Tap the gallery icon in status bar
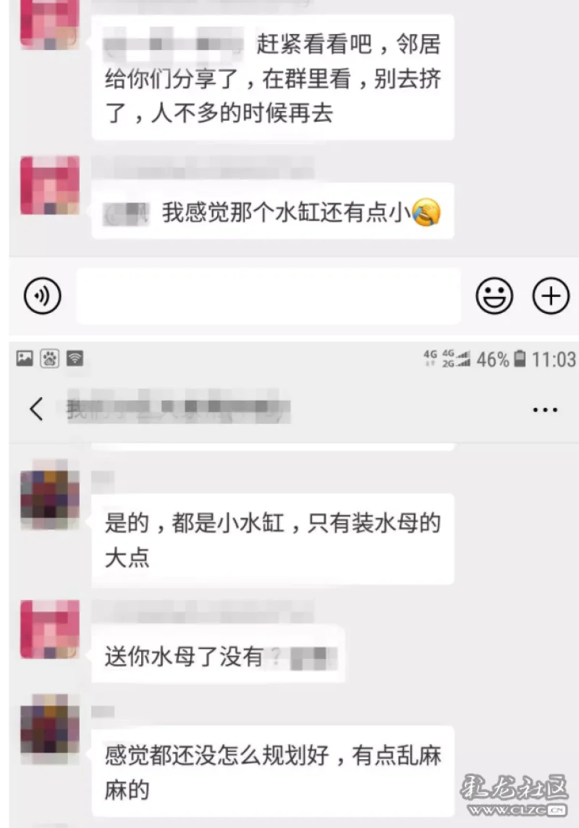Image resolution: width=579 pixels, height=828 pixels. point(25,359)
